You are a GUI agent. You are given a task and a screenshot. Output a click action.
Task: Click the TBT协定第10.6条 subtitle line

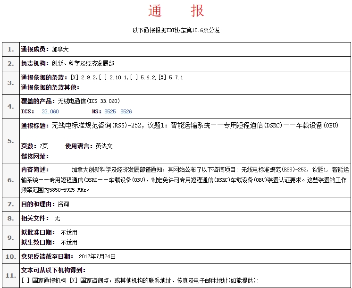pos(176,30)
